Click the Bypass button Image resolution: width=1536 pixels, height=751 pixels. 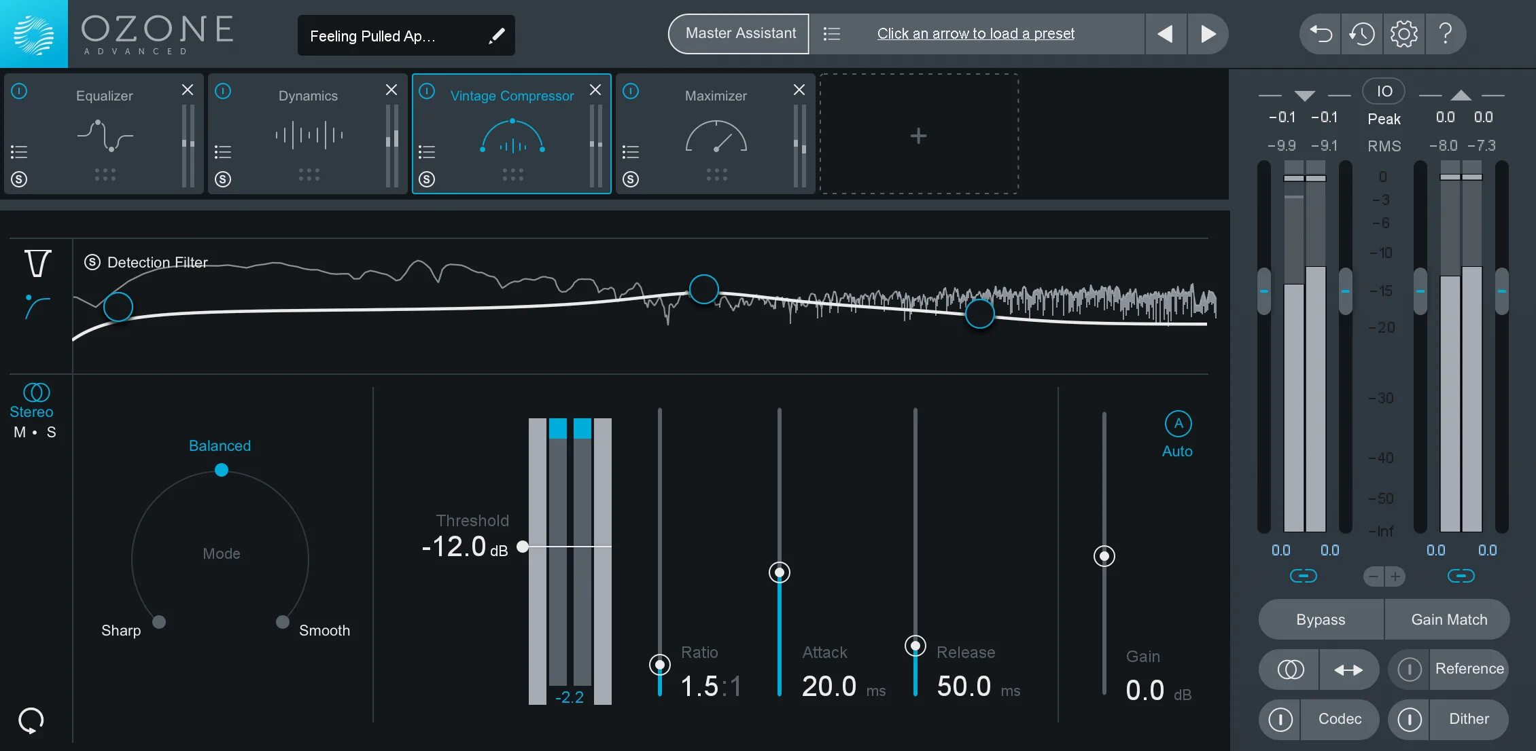[1321, 619]
